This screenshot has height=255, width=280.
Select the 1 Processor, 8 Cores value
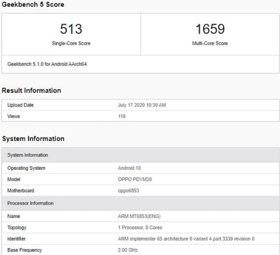click(x=140, y=228)
